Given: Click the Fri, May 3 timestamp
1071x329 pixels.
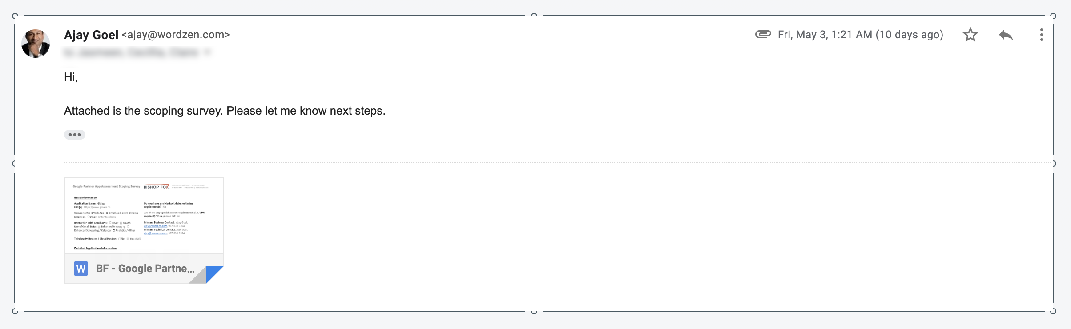Looking at the screenshot, I should coord(860,35).
